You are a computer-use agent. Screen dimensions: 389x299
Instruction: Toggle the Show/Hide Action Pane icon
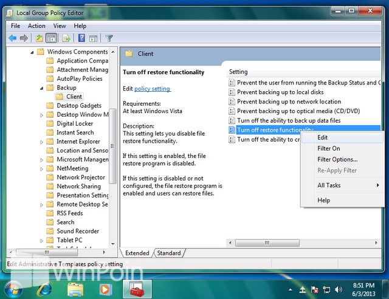(94, 38)
